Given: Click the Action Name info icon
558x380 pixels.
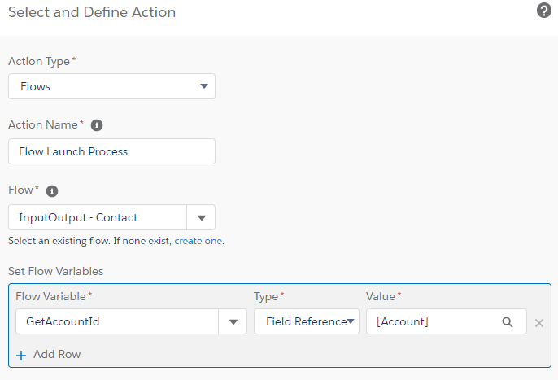Looking at the screenshot, I should [97, 125].
